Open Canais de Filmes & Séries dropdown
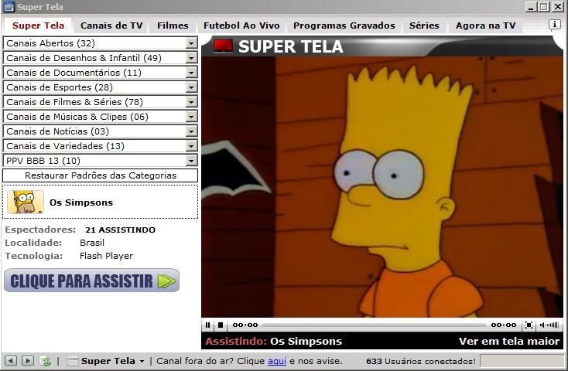 100,102
